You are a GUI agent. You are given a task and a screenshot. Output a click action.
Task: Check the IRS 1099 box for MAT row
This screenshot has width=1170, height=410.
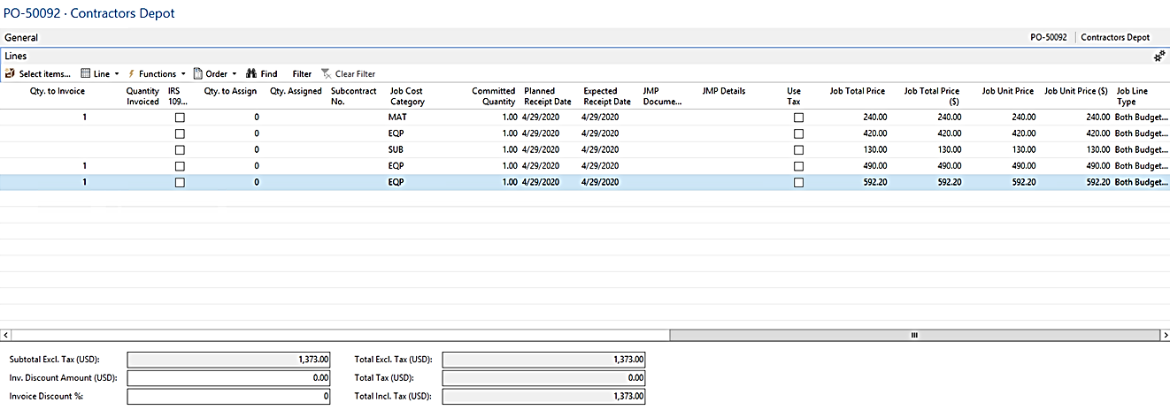click(x=180, y=118)
